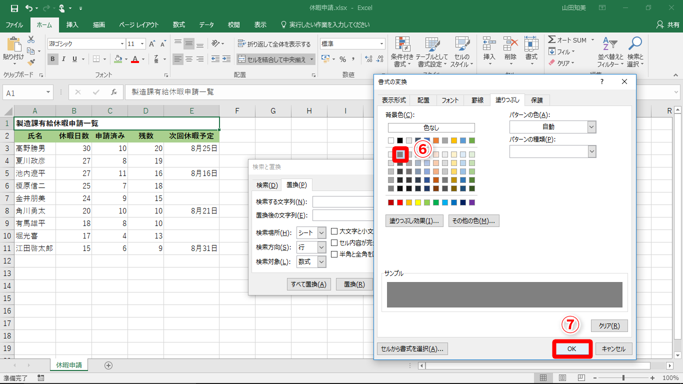683x384 pixels.
Task: Toggle 半角と全角 checkbox in 検索と置換 dialog
Action: tap(334, 254)
